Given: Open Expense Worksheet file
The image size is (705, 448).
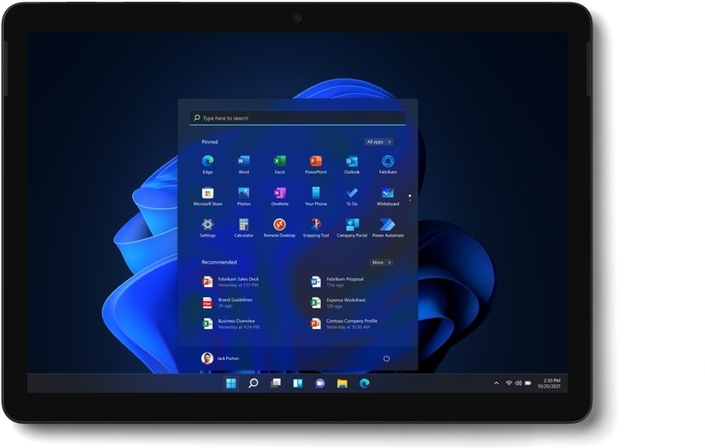Looking at the screenshot, I should pos(338,303).
